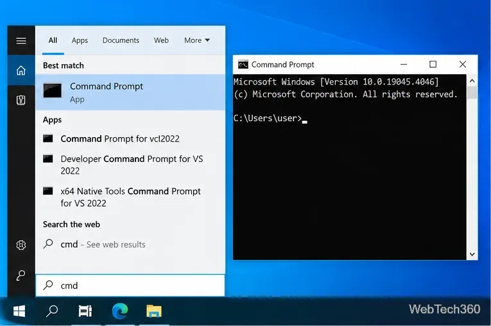Switch to the Documents tab
This screenshot has height=326, width=491.
click(121, 40)
